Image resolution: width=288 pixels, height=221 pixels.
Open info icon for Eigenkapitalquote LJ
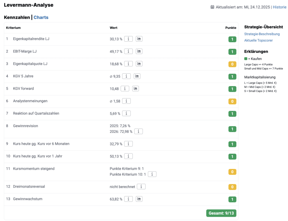pyautogui.click(x=128, y=64)
